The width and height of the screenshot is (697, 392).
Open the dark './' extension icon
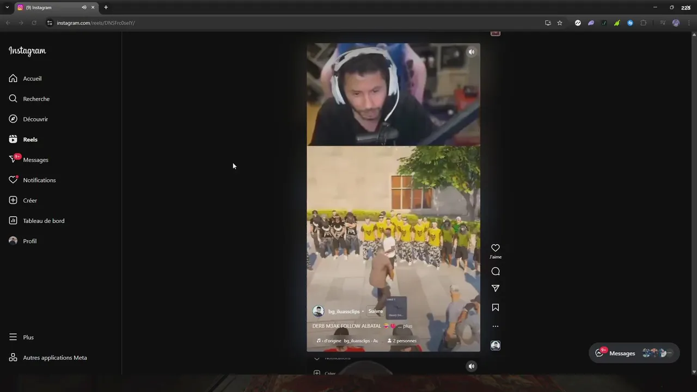604,23
